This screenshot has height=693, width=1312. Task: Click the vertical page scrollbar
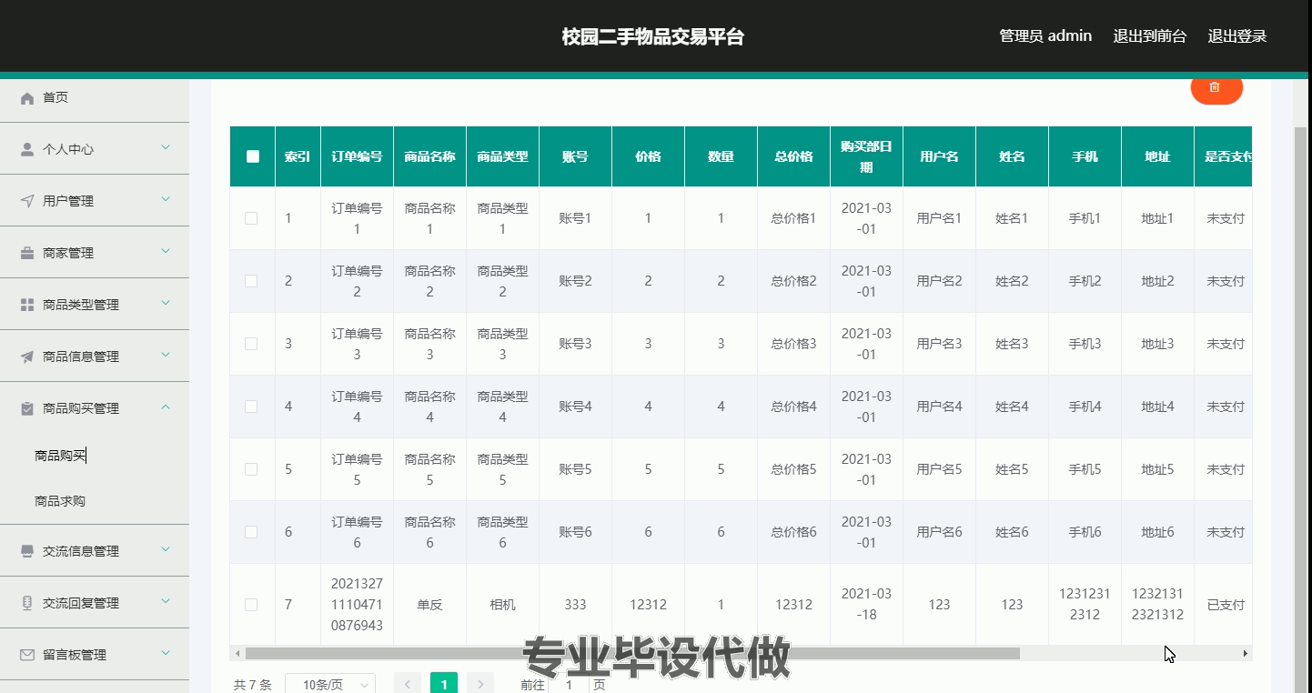1300,409
